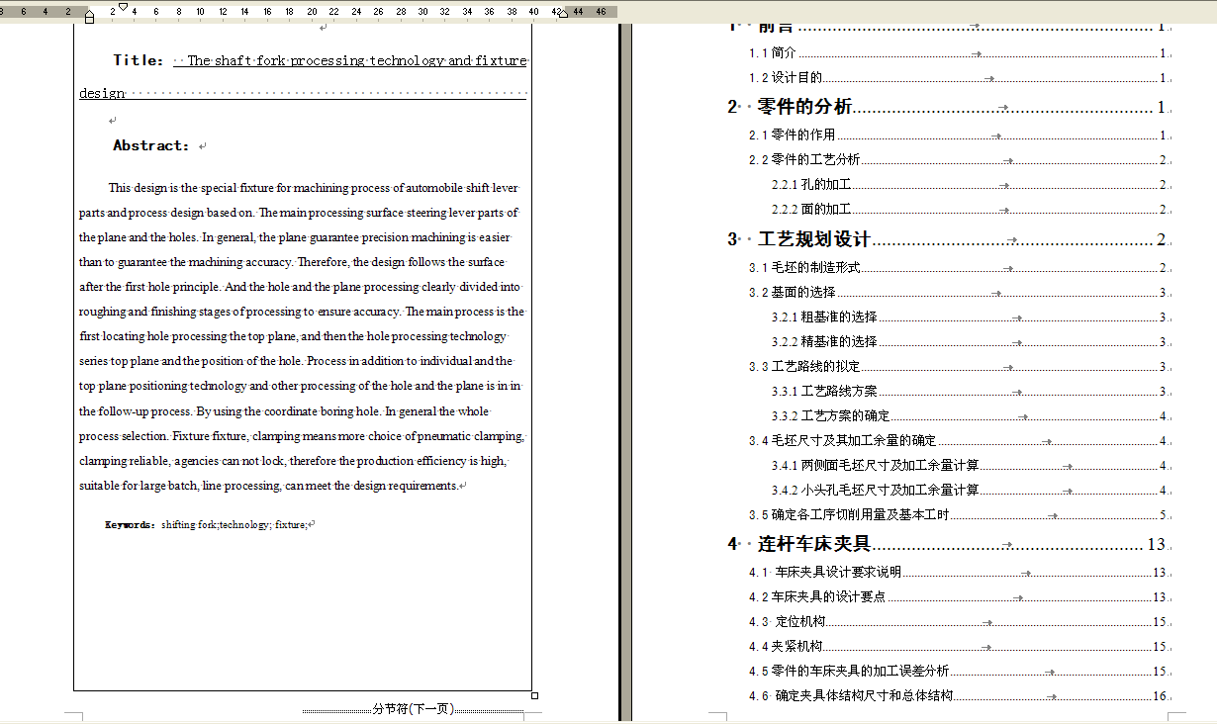Go to 3.4.2 小头孔毛坯尺寸及加工余量计算 entry
1217x724 pixels.
pyautogui.click(x=970, y=490)
